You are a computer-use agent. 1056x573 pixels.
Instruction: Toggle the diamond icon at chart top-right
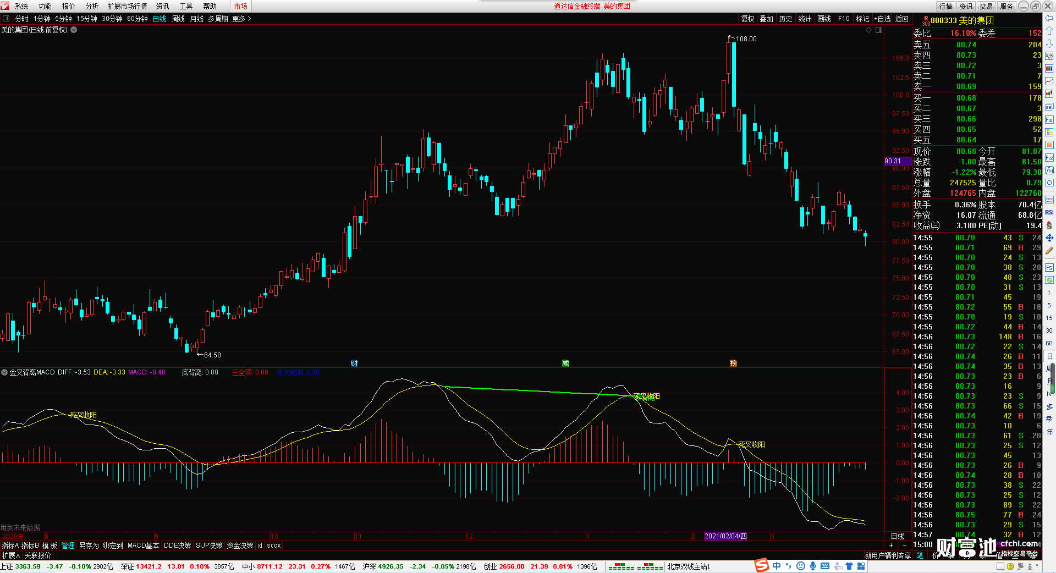[869, 30]
